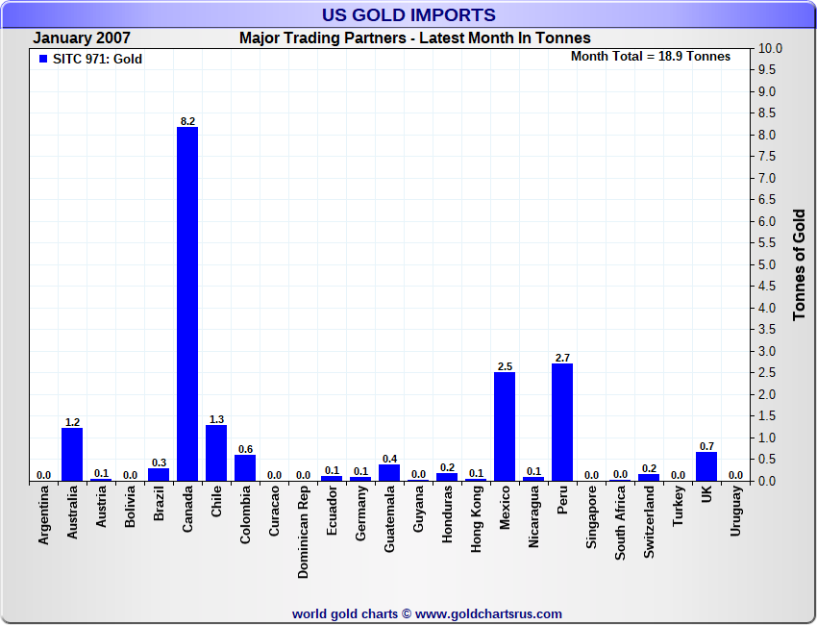Click the Guatemala bar at 0.4
The image size is (817, 625).
coord(389,473)
